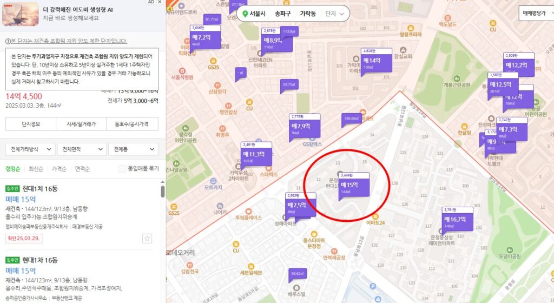Screen dimensions: 554x303
Task: Click the 81.77㎡ small map marker
Action: pyautogui.click(x=212, y=19)
